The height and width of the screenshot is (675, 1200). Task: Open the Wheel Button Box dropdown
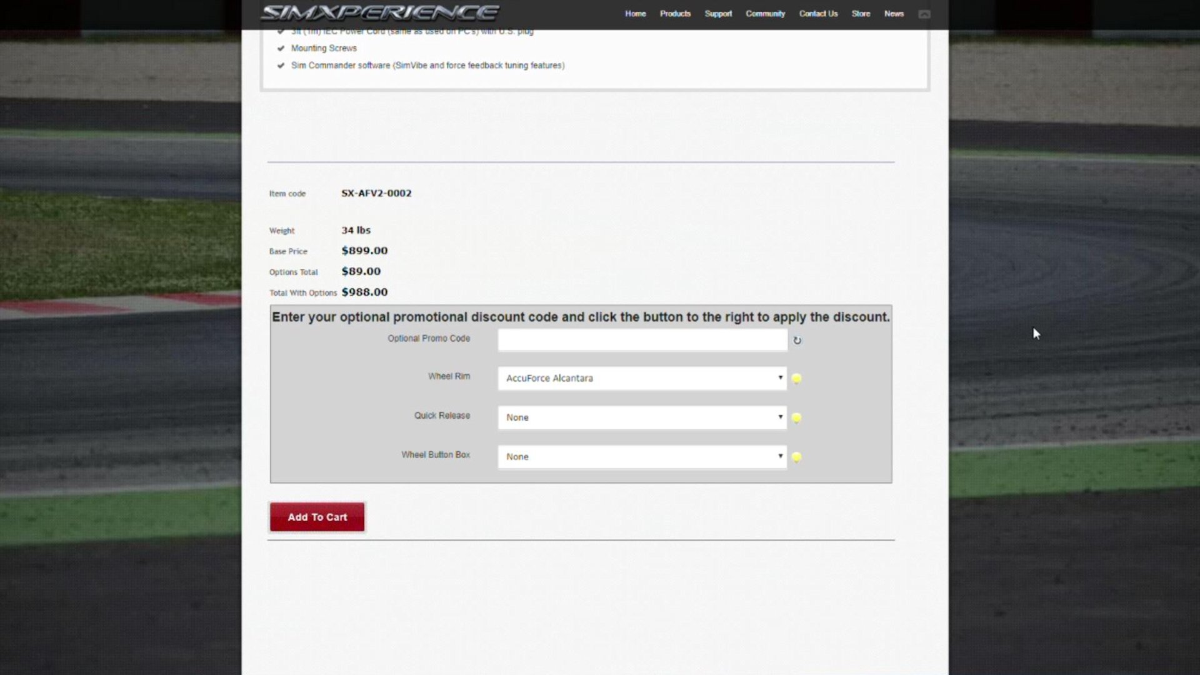click(641, 457)
